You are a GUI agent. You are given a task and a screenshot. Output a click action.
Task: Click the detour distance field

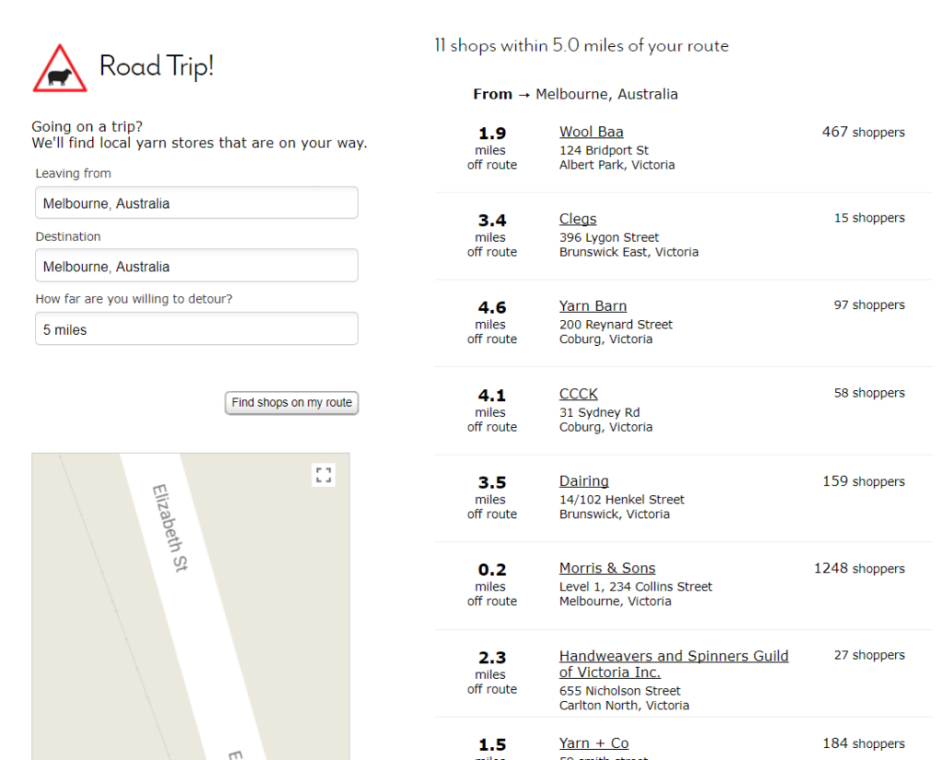click(195, 329)
